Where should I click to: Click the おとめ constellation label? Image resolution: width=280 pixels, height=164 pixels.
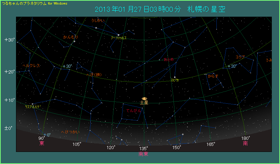click(x=168, y=60)
